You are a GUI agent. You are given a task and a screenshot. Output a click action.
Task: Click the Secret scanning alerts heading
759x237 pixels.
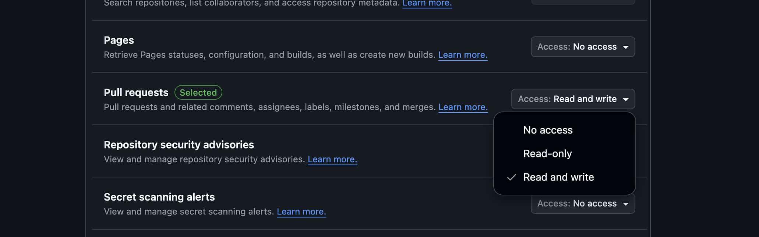(x=159, y=197)
